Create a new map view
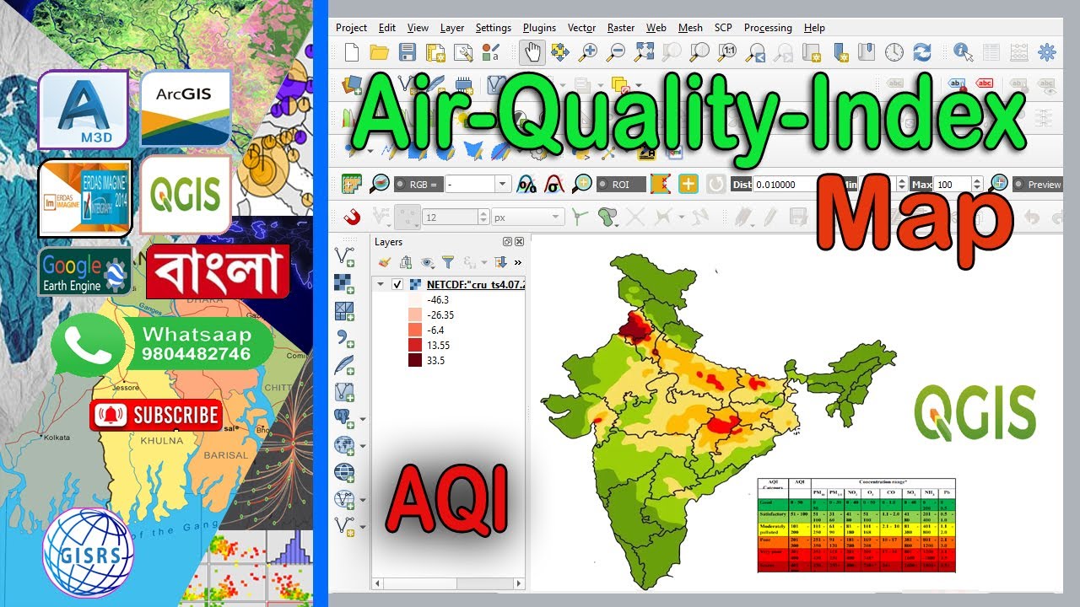This screenshot has width=1080, height=607. click(812, 52)
